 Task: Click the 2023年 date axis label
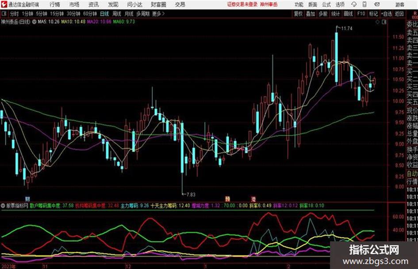8,266
